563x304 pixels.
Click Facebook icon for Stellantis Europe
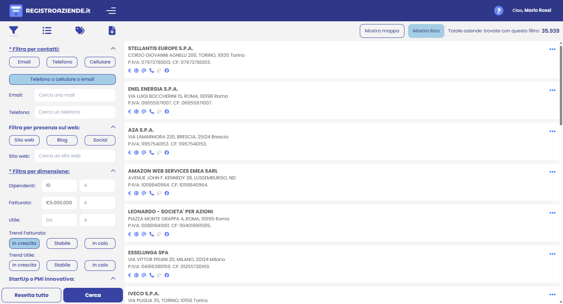(167, 71)
